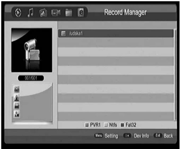
Task: Click the Exit key badge
Action: click(x=158, y=135)
